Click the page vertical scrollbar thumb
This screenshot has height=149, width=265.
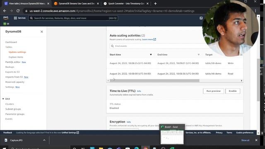(258, 80)
